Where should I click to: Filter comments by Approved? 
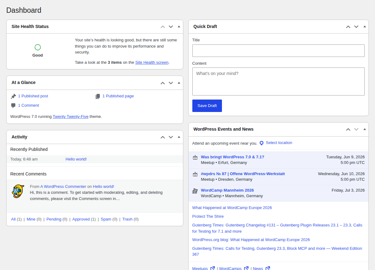[81, 219]
